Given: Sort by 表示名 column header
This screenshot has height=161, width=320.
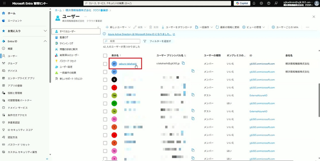Looking at the screenshot, I should coord(115,56).
